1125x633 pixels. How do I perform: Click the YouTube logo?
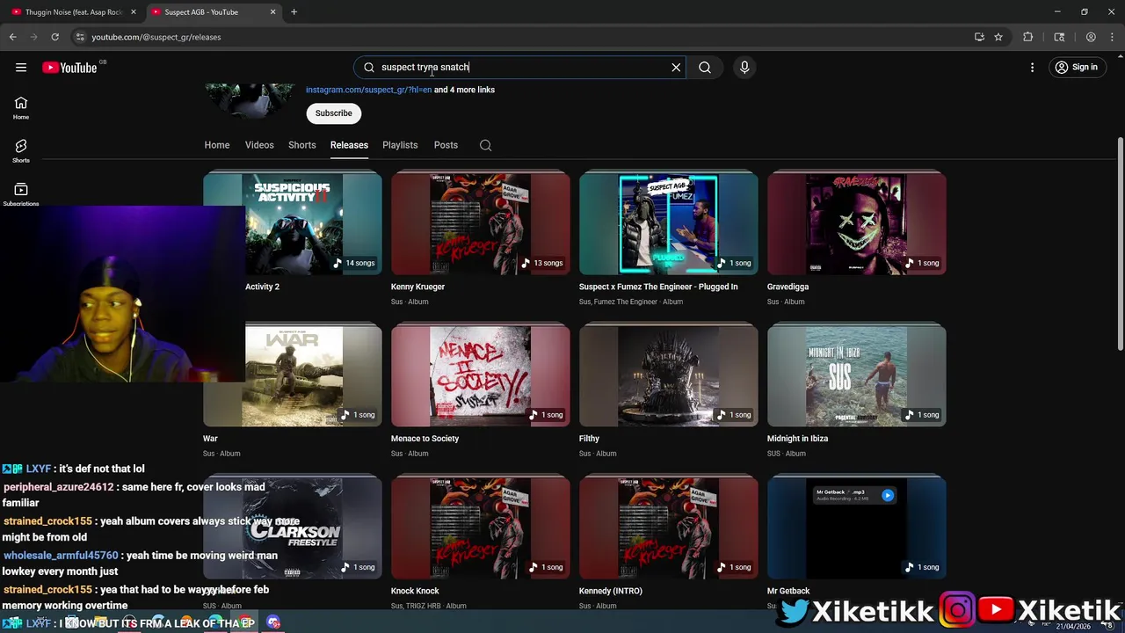69,68
